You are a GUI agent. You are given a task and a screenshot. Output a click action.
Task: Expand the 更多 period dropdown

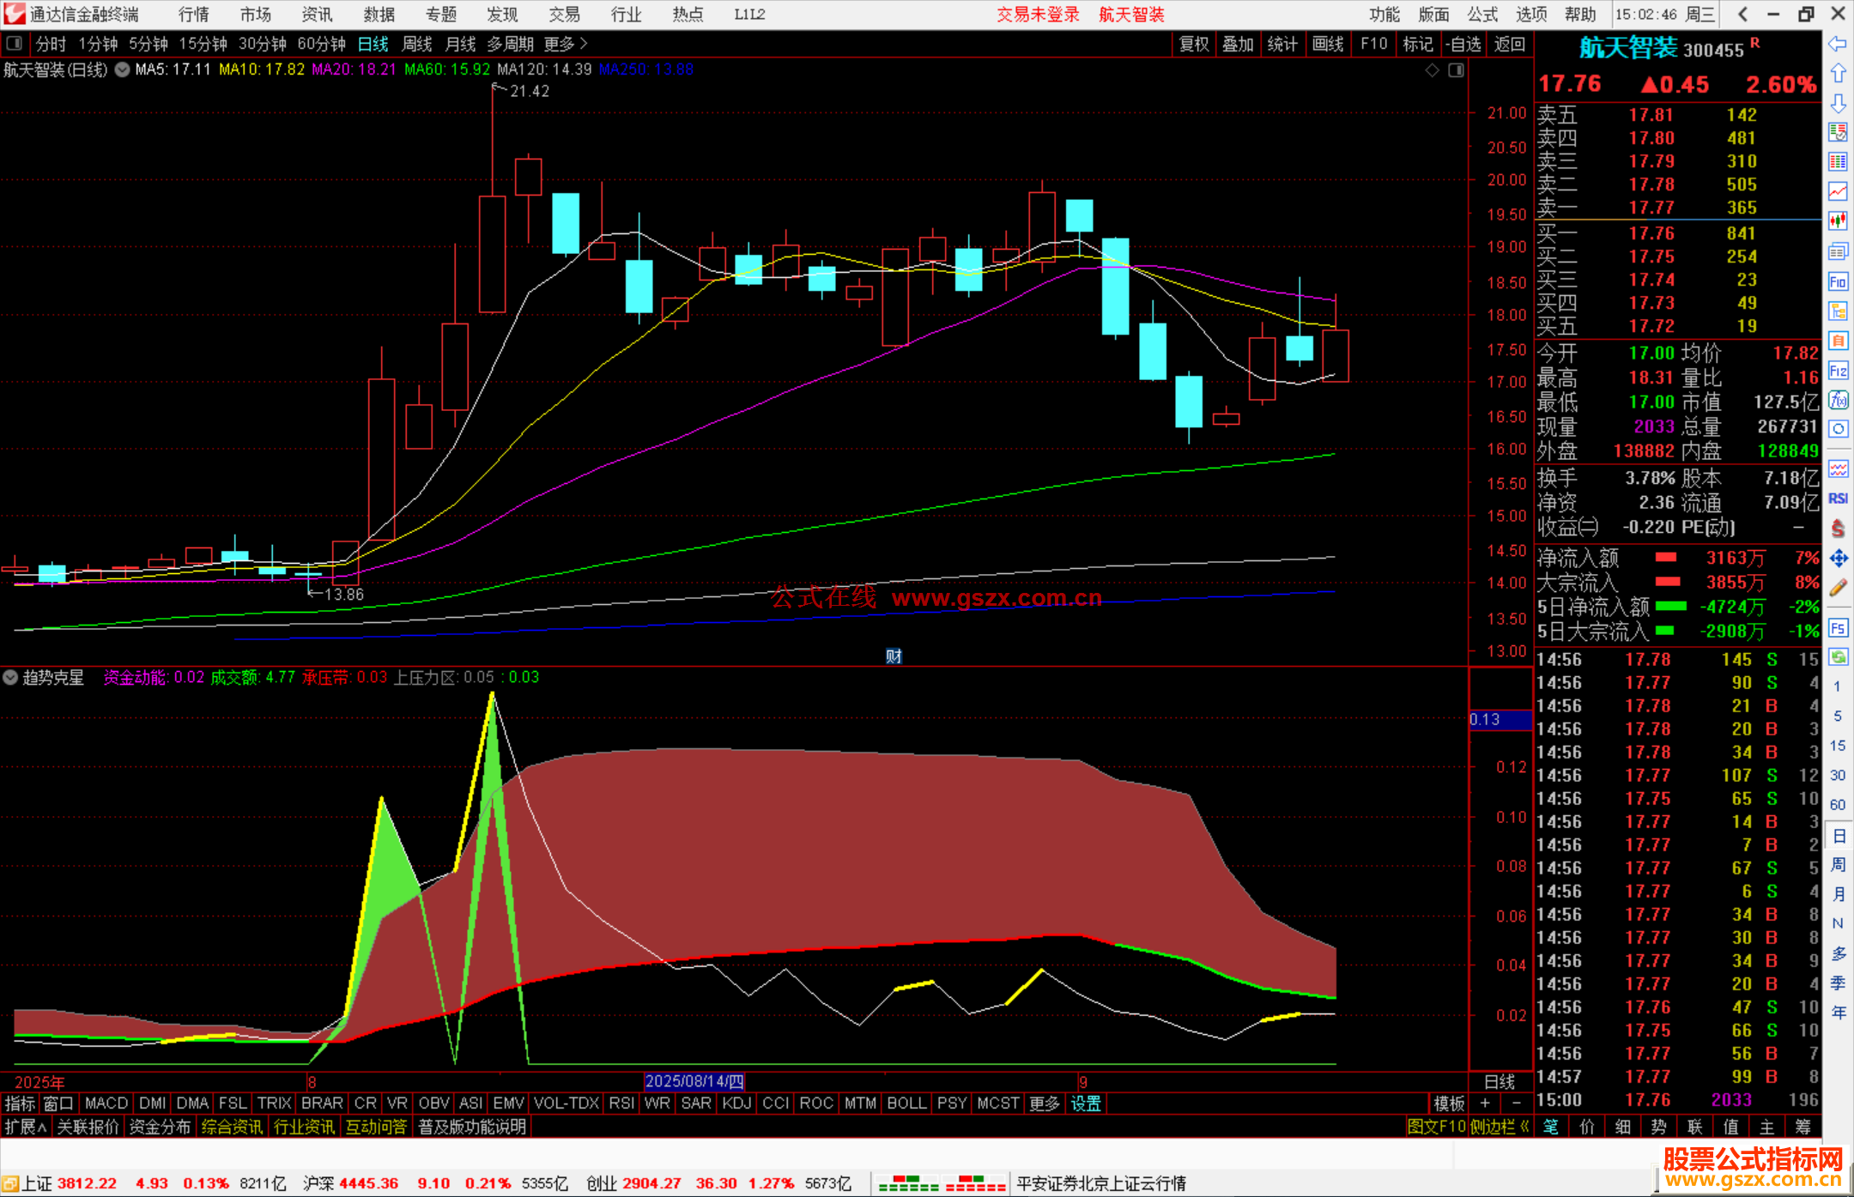[x=566, y=44]
